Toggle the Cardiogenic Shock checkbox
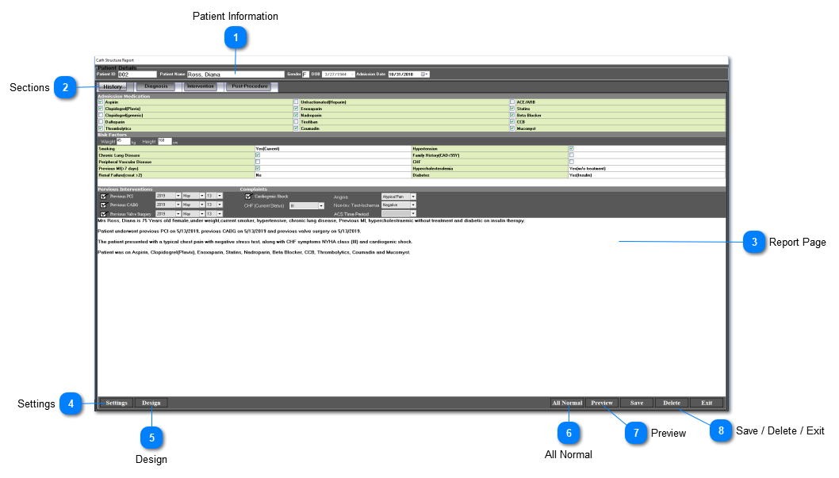This screenshot has width=839, height=478. tap(248, 197)
